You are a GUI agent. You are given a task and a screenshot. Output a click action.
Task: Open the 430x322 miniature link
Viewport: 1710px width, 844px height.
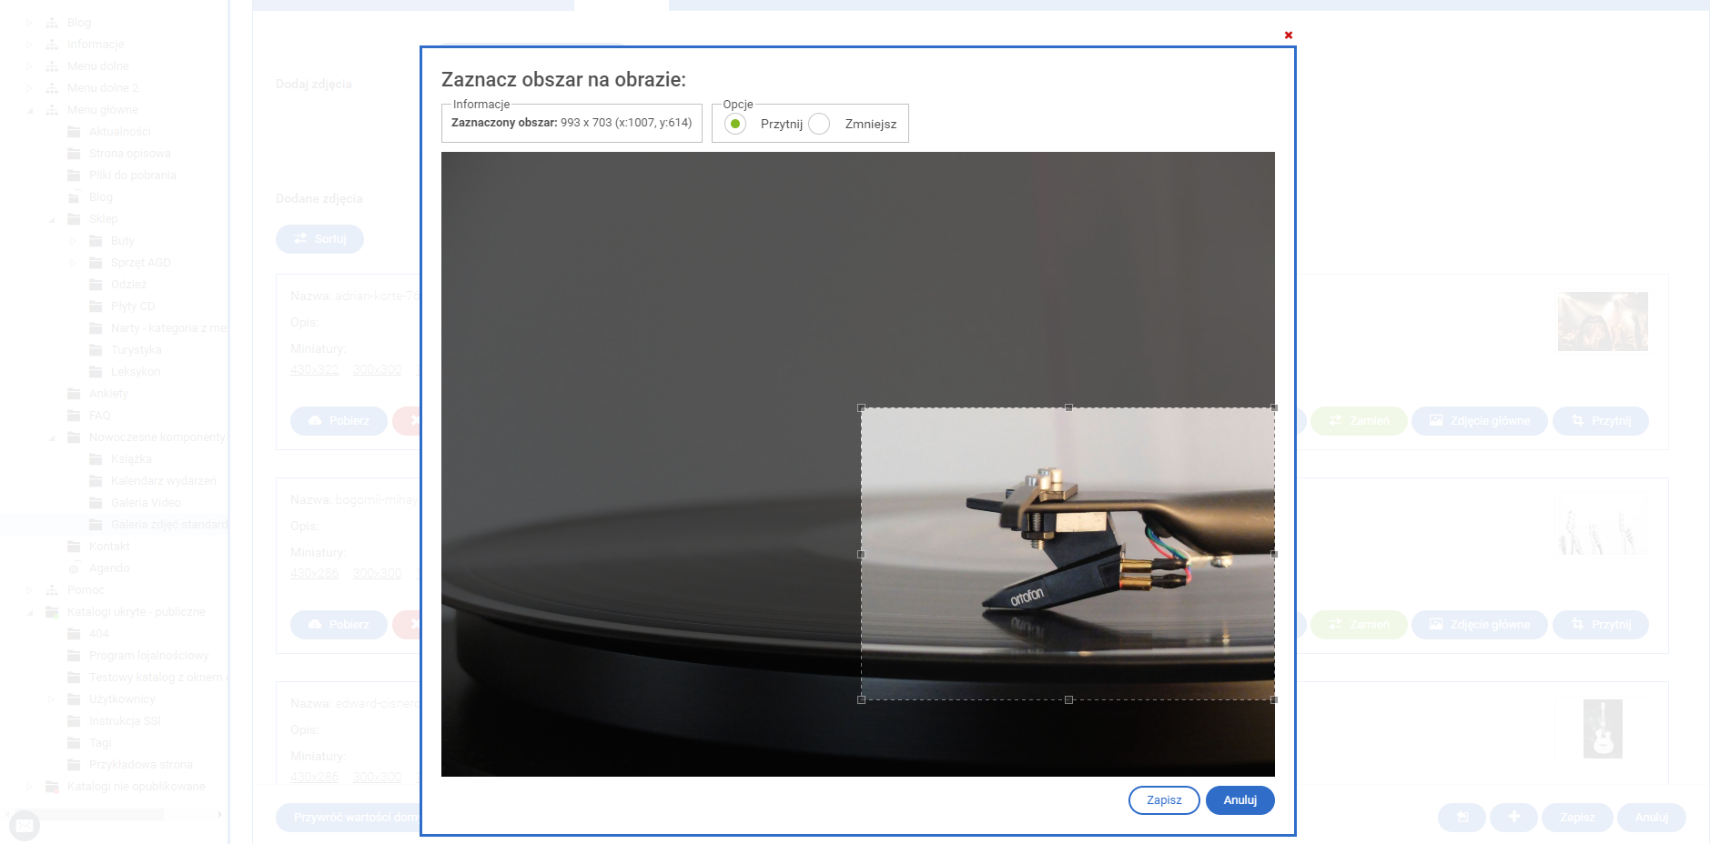click(314, 370)
